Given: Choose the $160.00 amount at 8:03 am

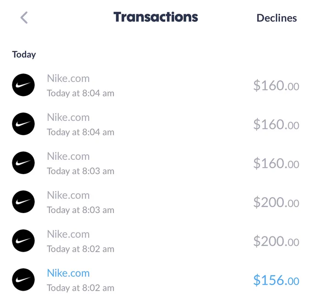Looking at the screenshot, I should pos(276,163).
